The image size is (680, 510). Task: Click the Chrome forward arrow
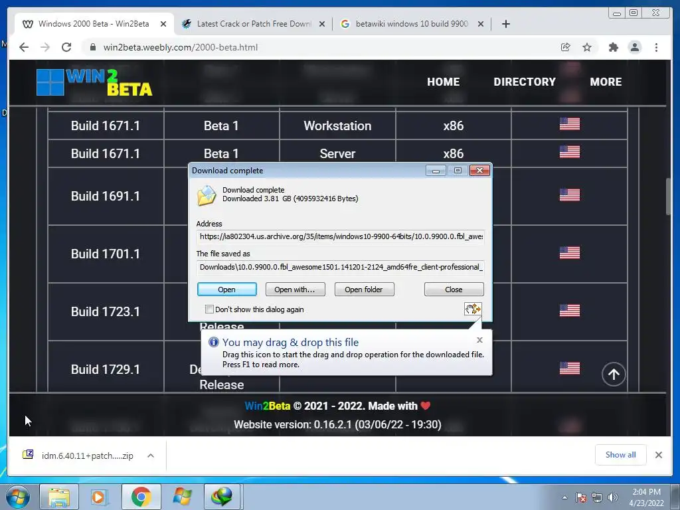[x=45, y=47]
